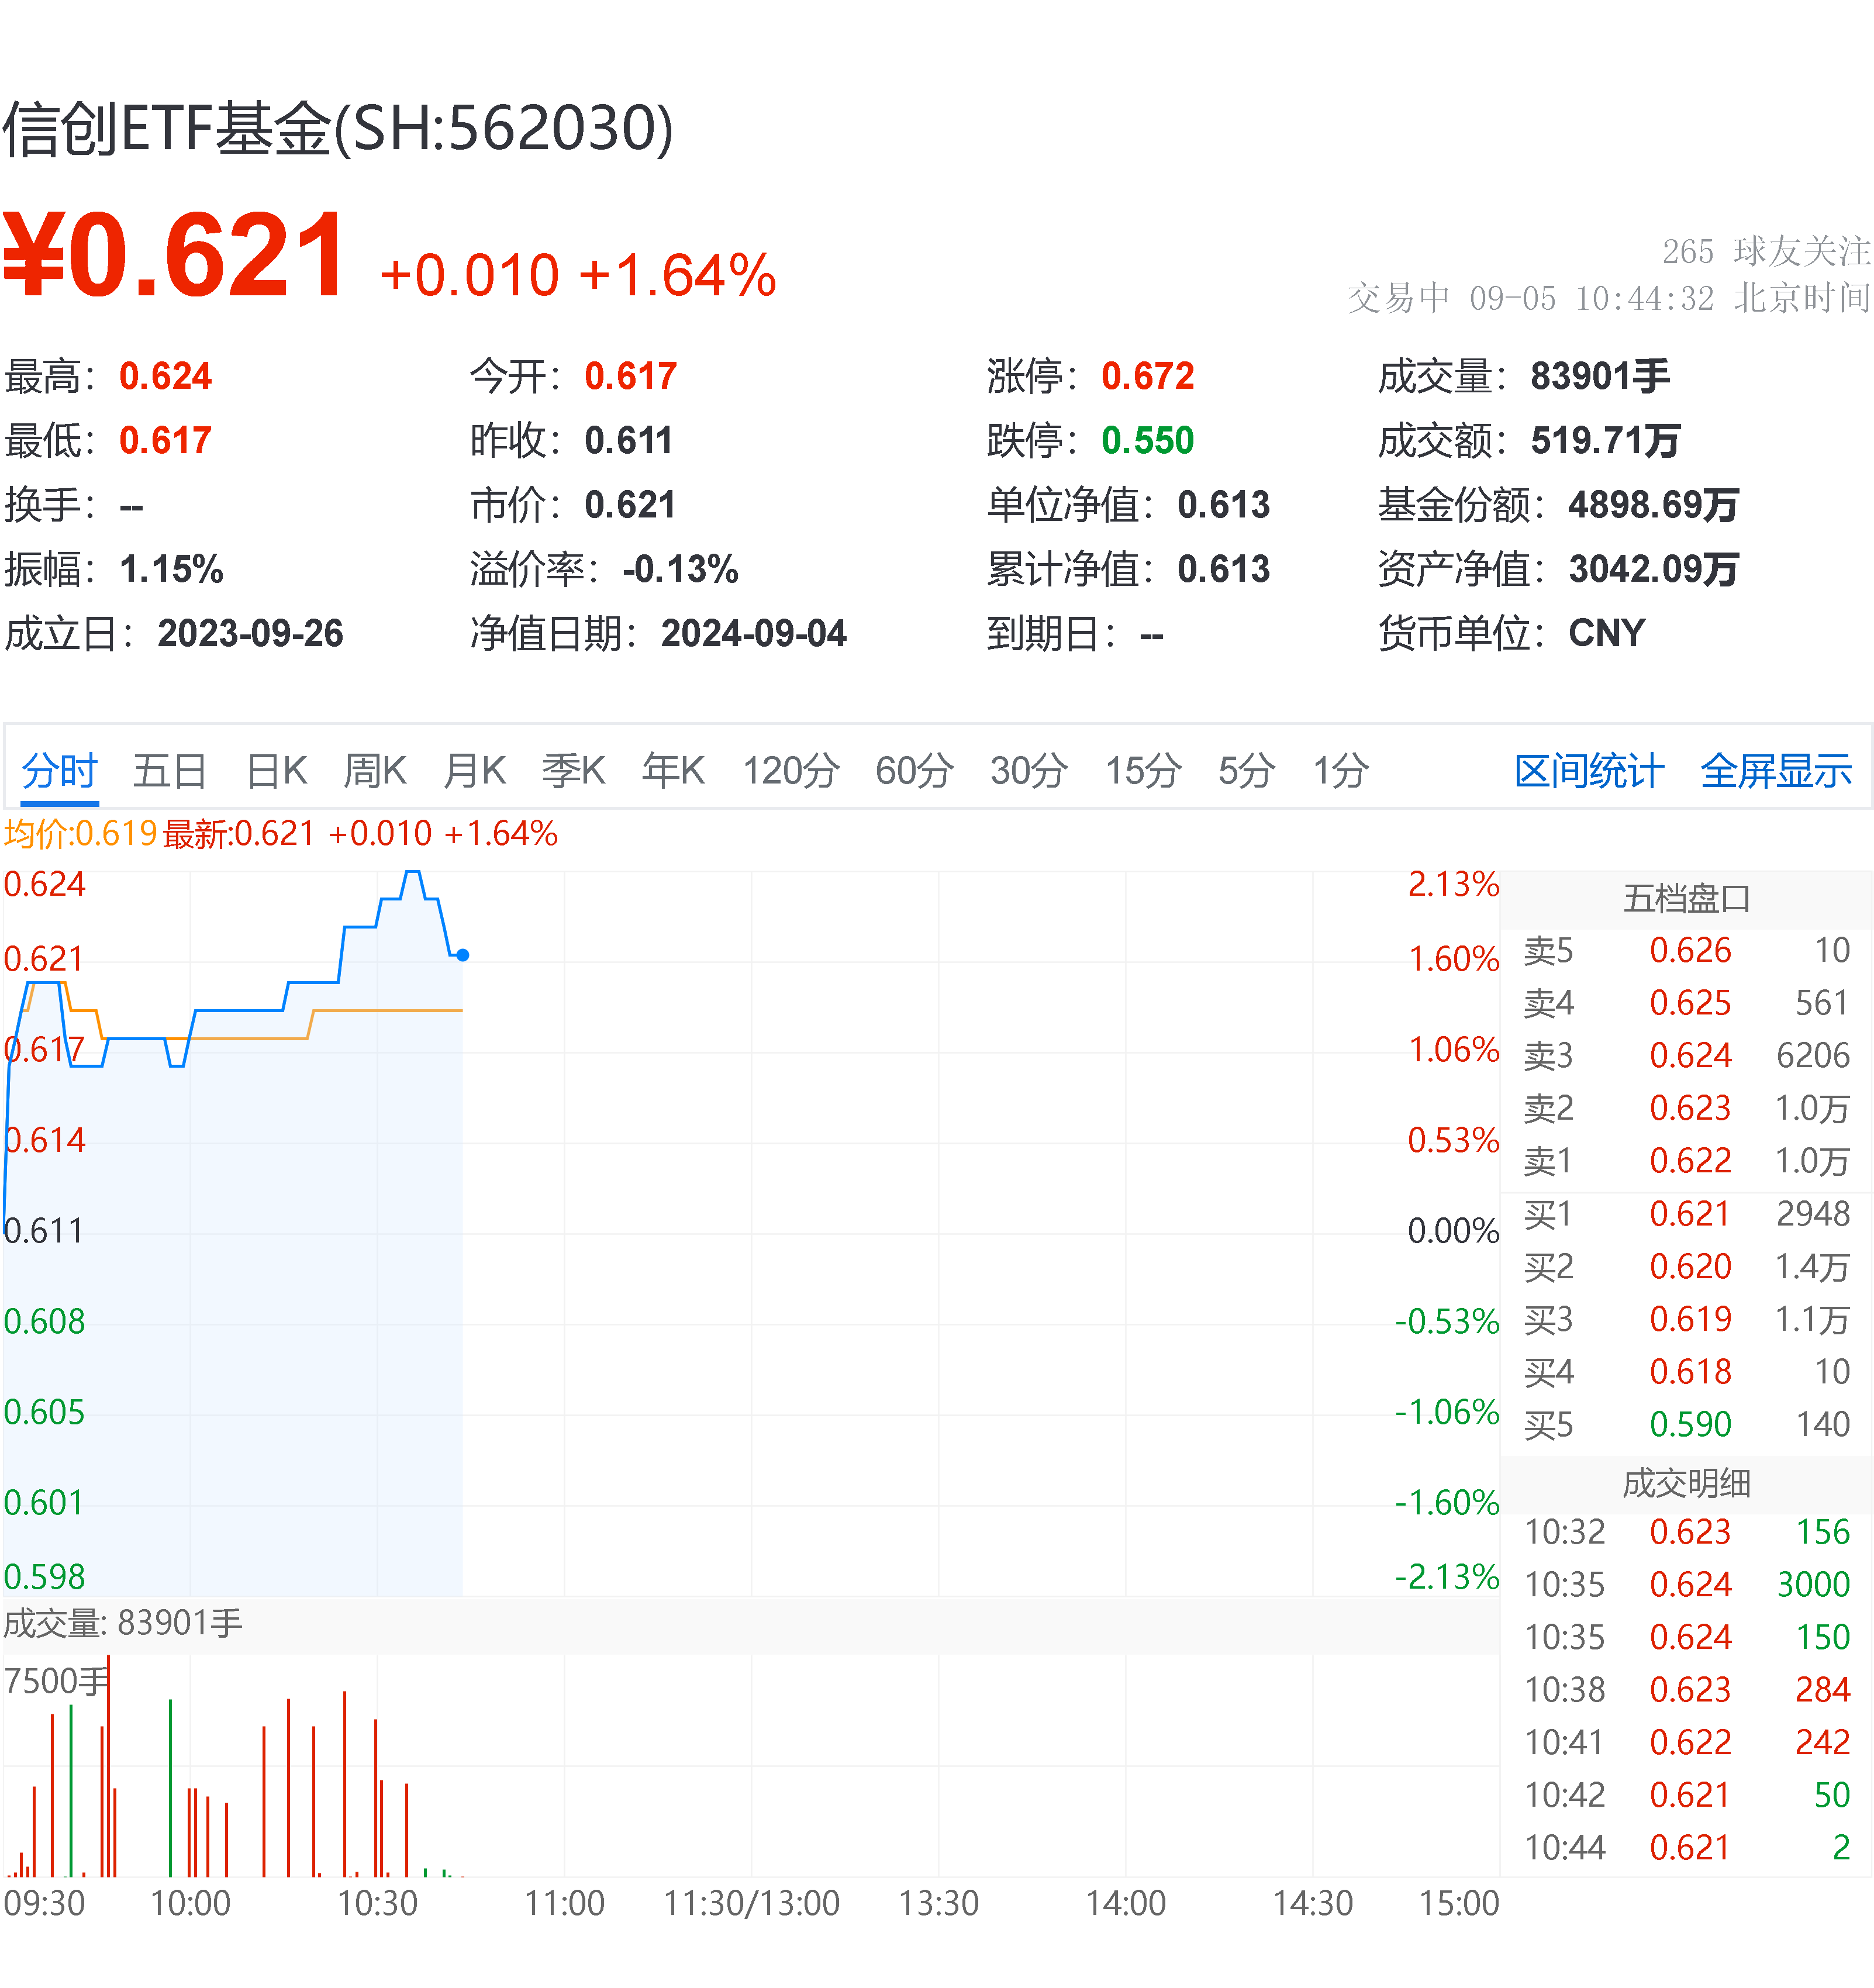
Task: Click the 卖2 row price 0.623
Action: [1691, 1109]
